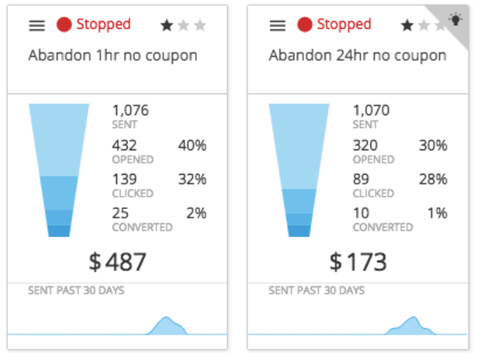Click lightbulb tip icon on 24hr card
477x353 pixels.
[x=455, y=20]
